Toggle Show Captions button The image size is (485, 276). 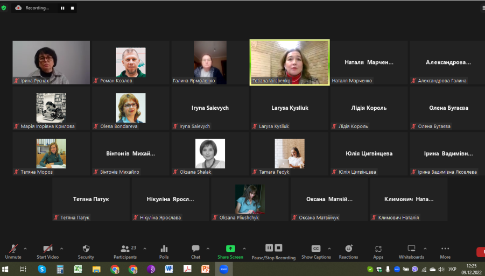(316, 249)
